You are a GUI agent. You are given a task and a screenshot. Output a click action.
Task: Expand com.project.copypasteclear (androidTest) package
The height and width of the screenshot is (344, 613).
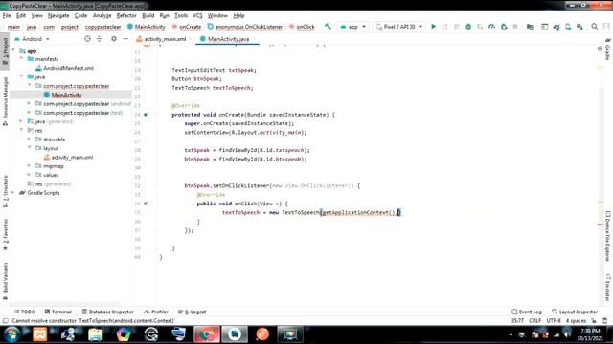click(30, 104)
